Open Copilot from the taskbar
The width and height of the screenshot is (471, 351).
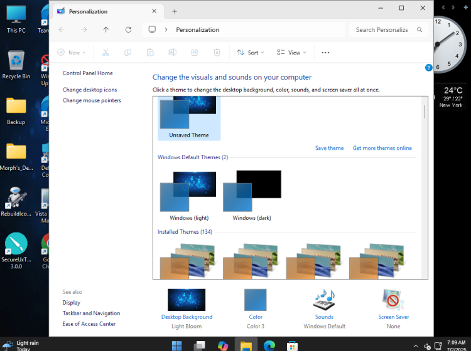point(223,345)
